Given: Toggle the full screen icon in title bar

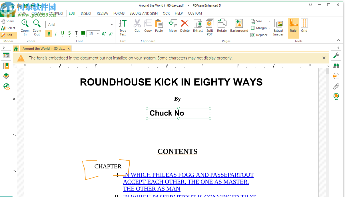Looking at the screenshot, I should [310, 5].
